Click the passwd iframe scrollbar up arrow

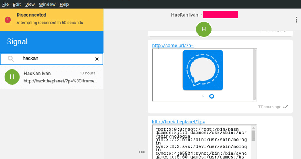click(253, 128)
